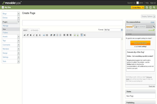Click the Zemanta Update refresh icon

[154, 30]
